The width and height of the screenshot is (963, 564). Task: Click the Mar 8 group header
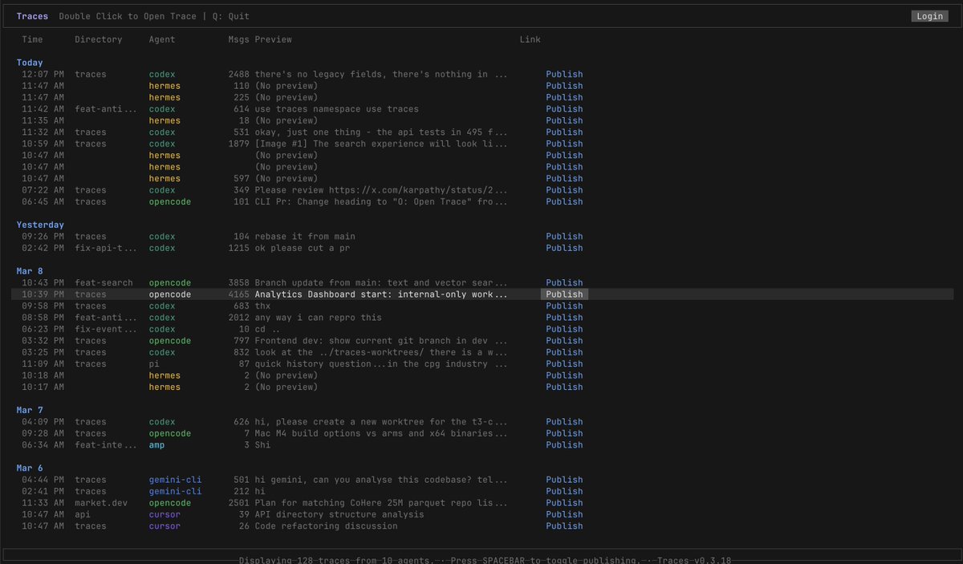click(x=30, y=271)
